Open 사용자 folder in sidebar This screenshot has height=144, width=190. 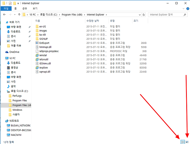coord(16,114)
